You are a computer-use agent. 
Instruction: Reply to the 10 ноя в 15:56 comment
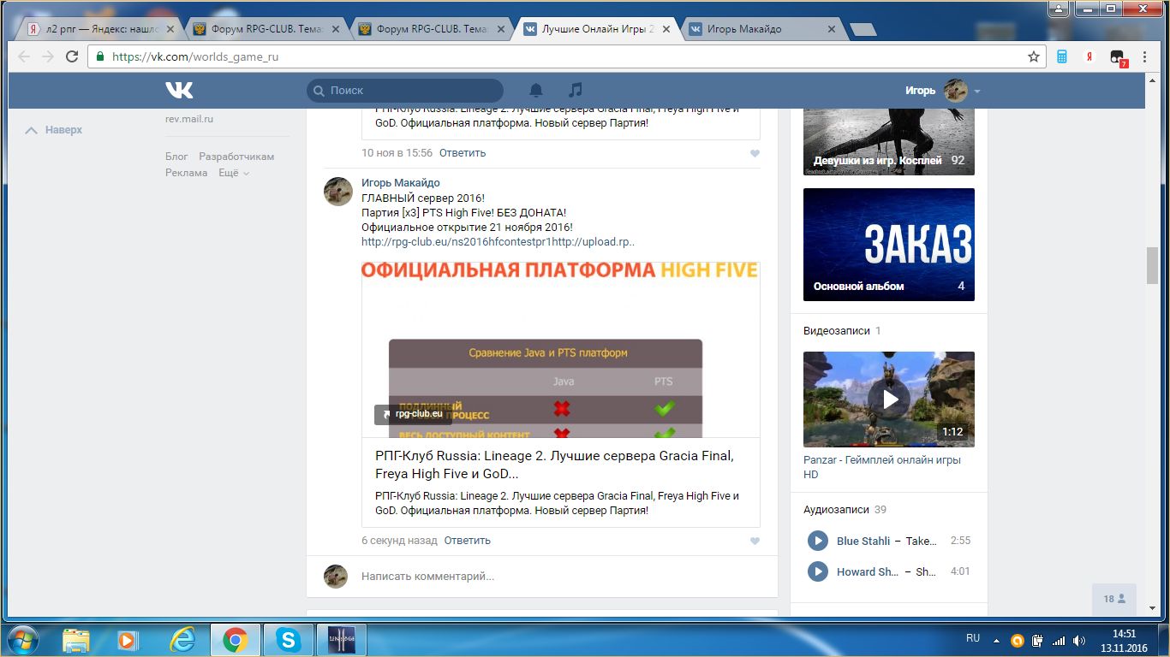point(463,153)
